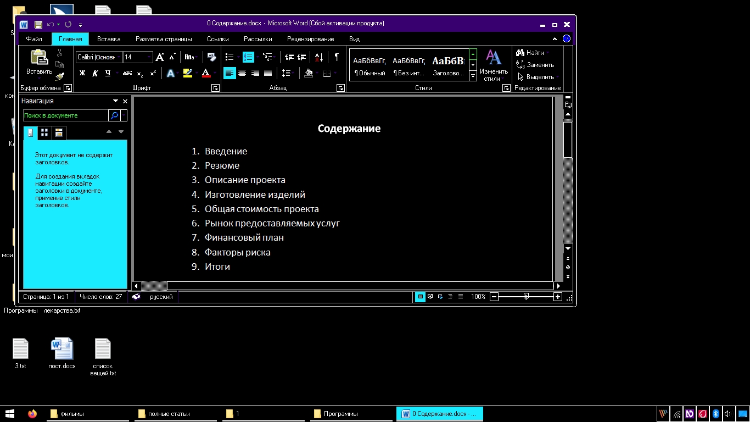Apply subscript formatting

coord(140,73)
